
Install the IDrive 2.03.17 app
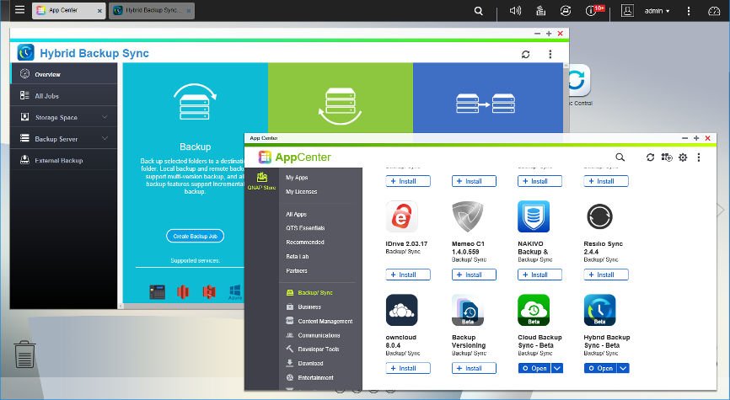pos(408,275)
